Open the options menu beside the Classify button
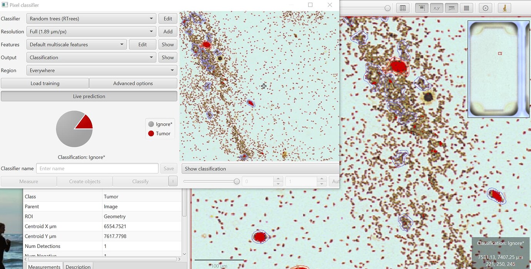The width and height of the screenshot is (531, 269). coord(173,181)
